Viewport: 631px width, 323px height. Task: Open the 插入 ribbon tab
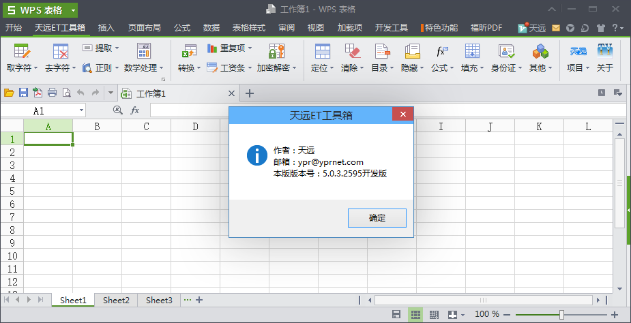coord(106,28)
